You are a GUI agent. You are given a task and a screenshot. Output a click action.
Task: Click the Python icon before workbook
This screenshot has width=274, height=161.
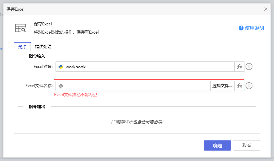[61, 67]
